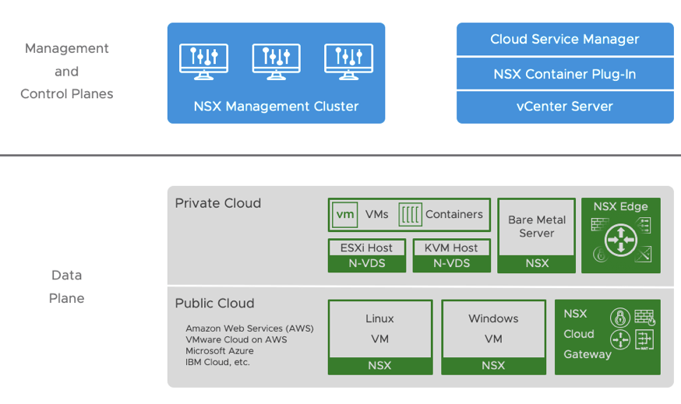Click the Containers icon in Private Cloud
Image resolution: width=681 pixels, height=404 pixels.
click(x=410, y=215)
